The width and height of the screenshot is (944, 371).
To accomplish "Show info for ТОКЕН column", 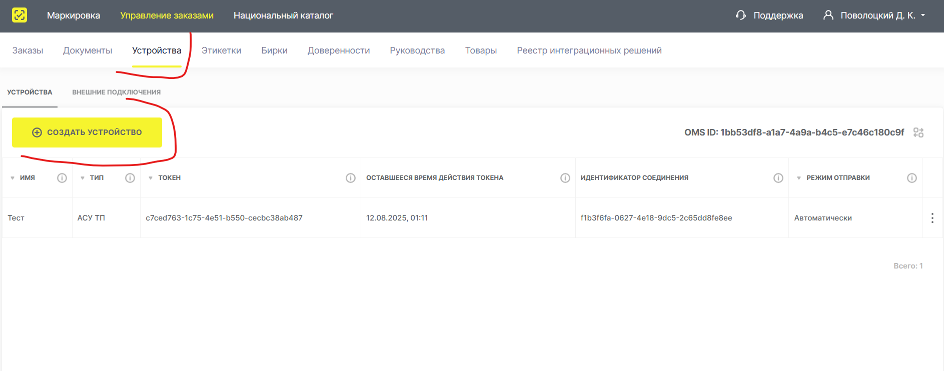I will coord(351,178).
